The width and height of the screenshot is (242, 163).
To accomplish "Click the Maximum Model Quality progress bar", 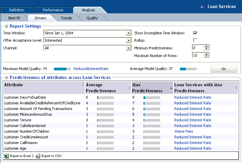I will 62,69.
